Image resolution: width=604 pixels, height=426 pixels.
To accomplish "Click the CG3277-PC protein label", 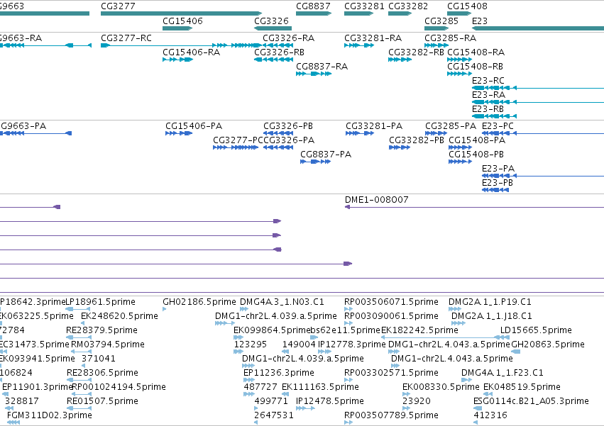I will click(238, 140).
